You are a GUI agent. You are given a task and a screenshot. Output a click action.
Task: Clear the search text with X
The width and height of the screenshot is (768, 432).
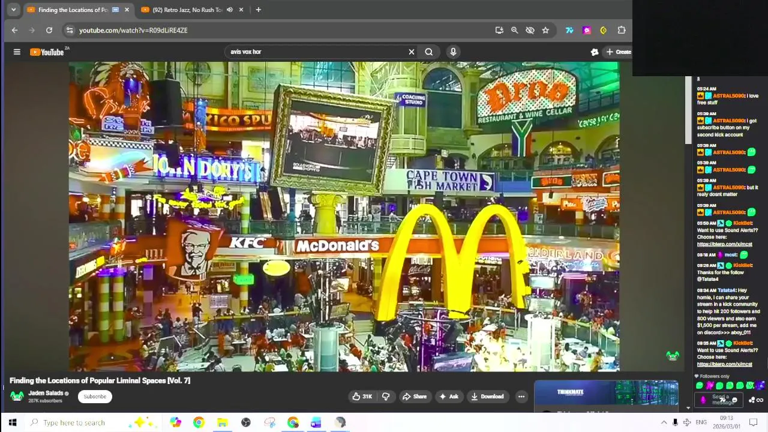(x=412, y=52)
